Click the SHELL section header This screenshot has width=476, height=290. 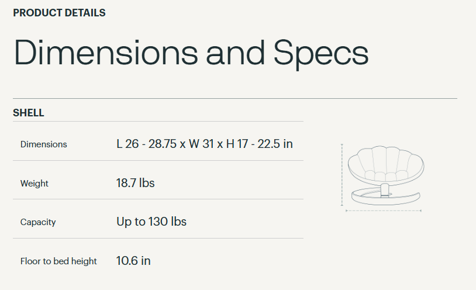(29, 113)
